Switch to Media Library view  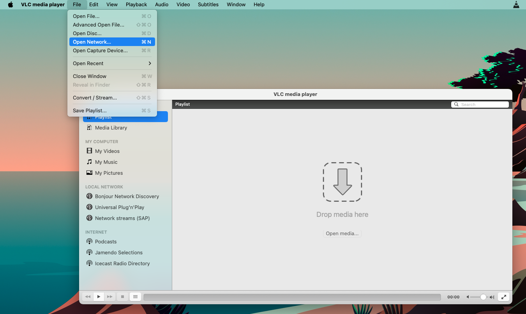pyautogui.click(x=111, y=128)
